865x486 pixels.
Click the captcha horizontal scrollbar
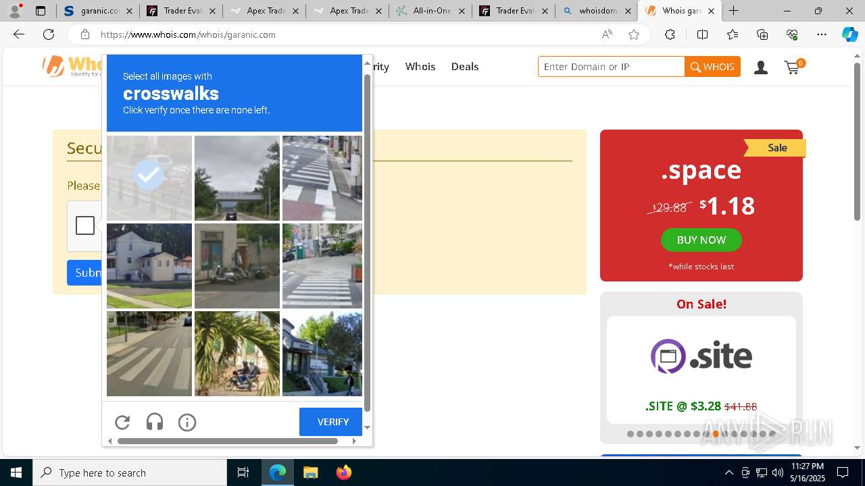pyautogui.click(x=228, y=441)
